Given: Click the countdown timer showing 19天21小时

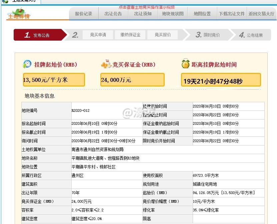Looking at the screenshot, I should coord(221,80).
